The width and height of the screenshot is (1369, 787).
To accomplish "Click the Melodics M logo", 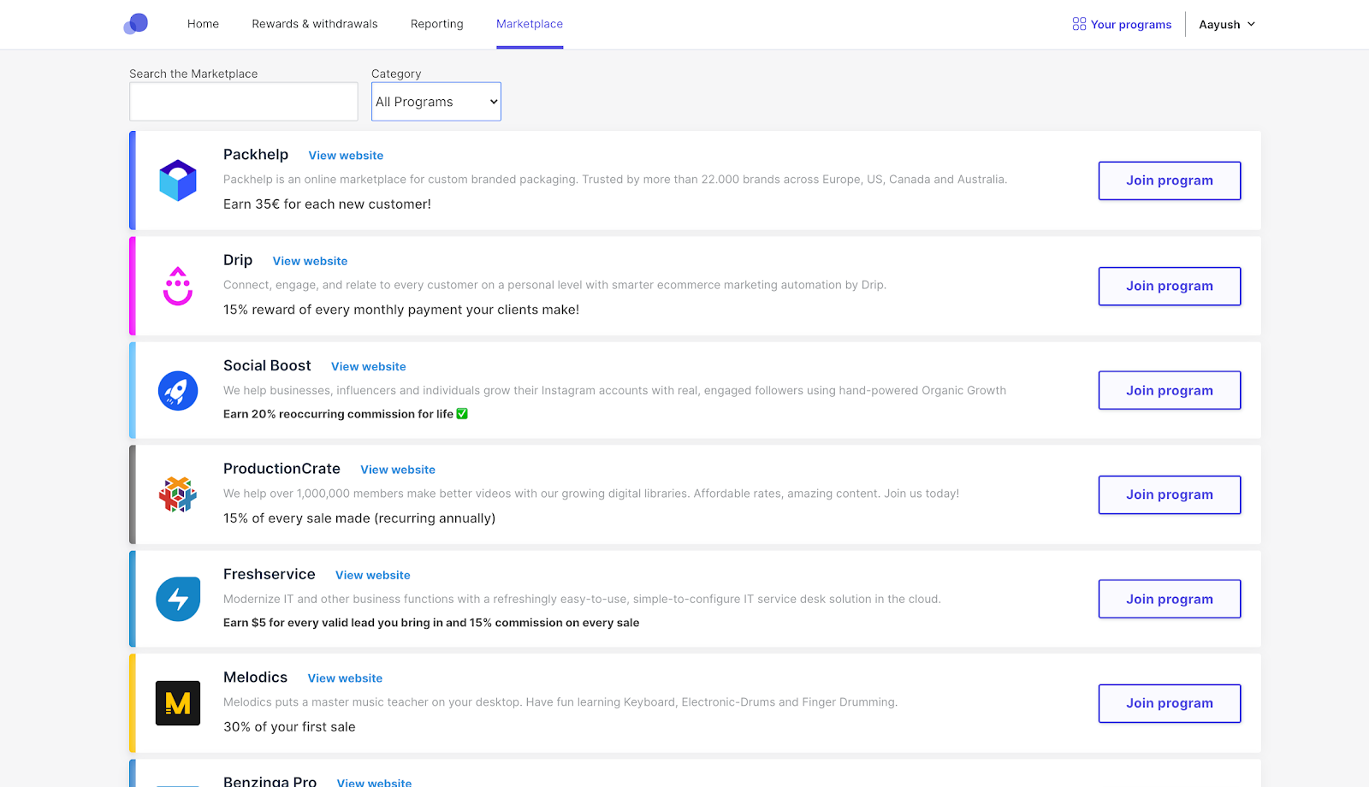I will tap(177, 702).
